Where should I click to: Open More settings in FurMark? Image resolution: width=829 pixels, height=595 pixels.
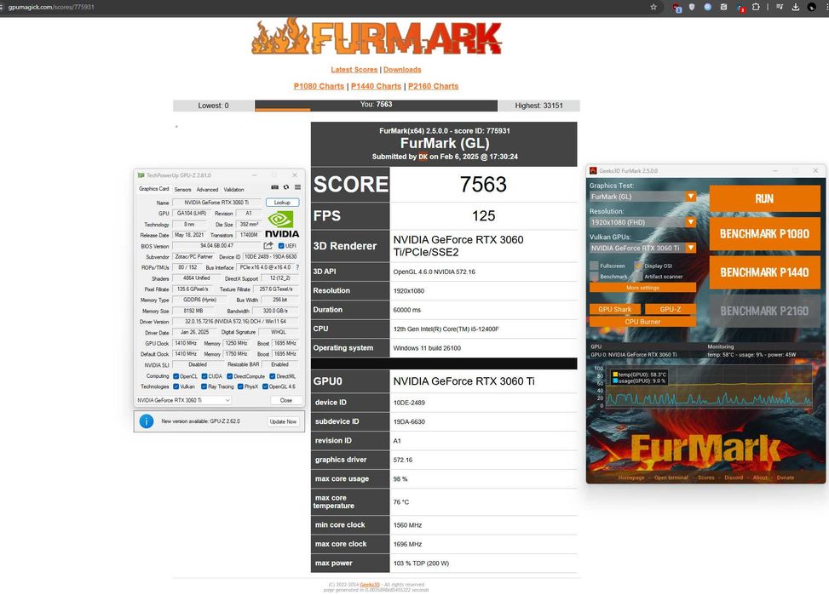tap(642, 288)
